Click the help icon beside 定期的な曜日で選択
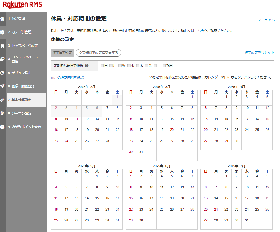The height and width of the screenshot is (232, 280). tap(87, 66)
